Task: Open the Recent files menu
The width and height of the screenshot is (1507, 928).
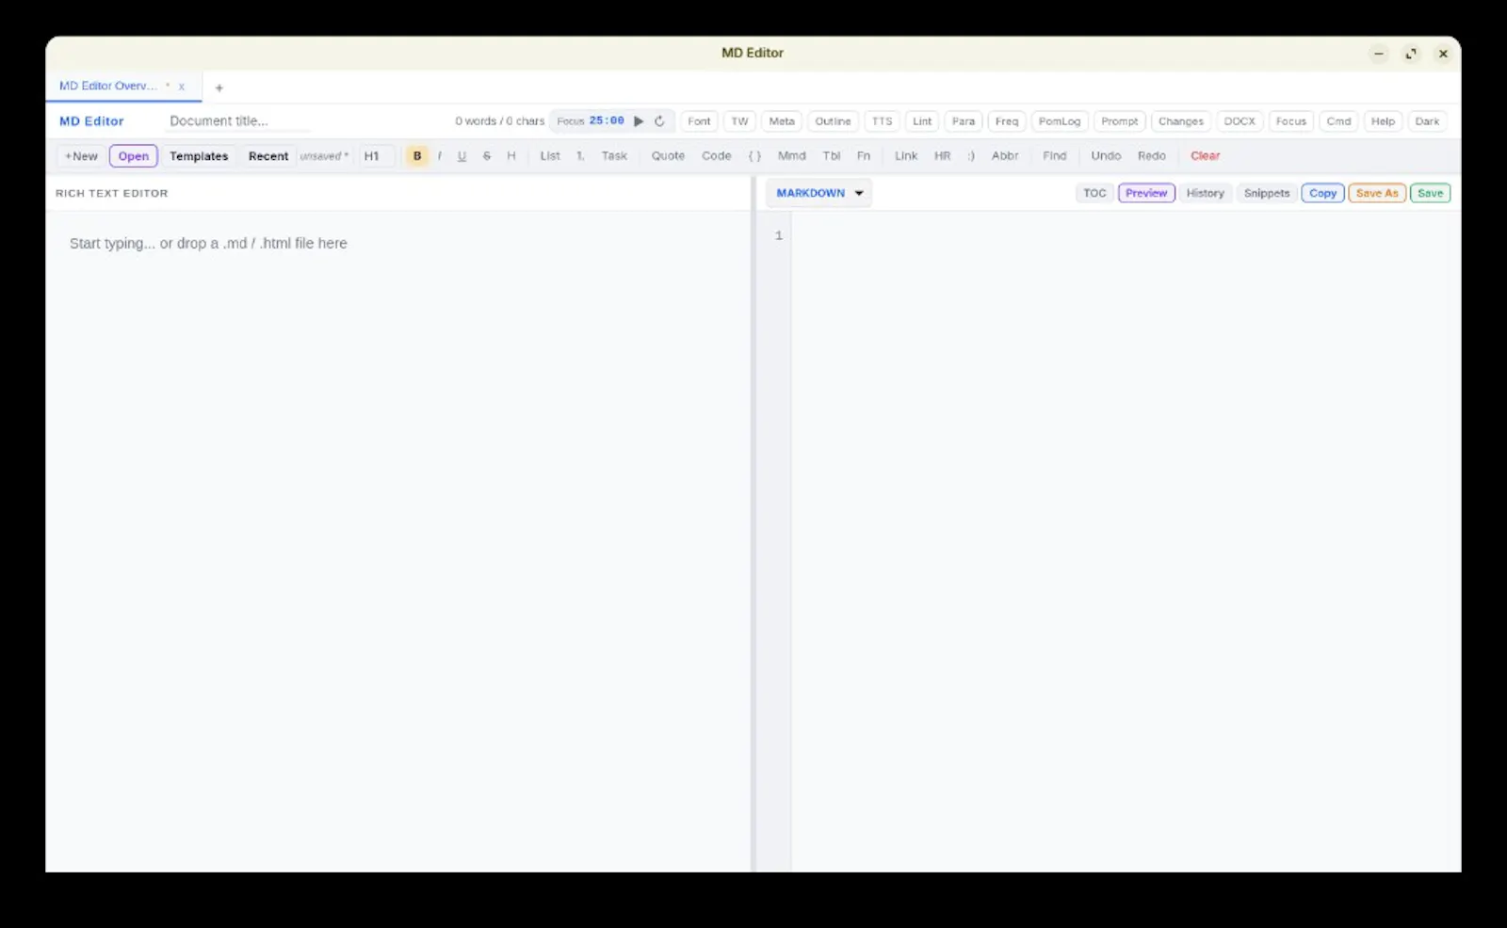Action: tap(268, 156)
